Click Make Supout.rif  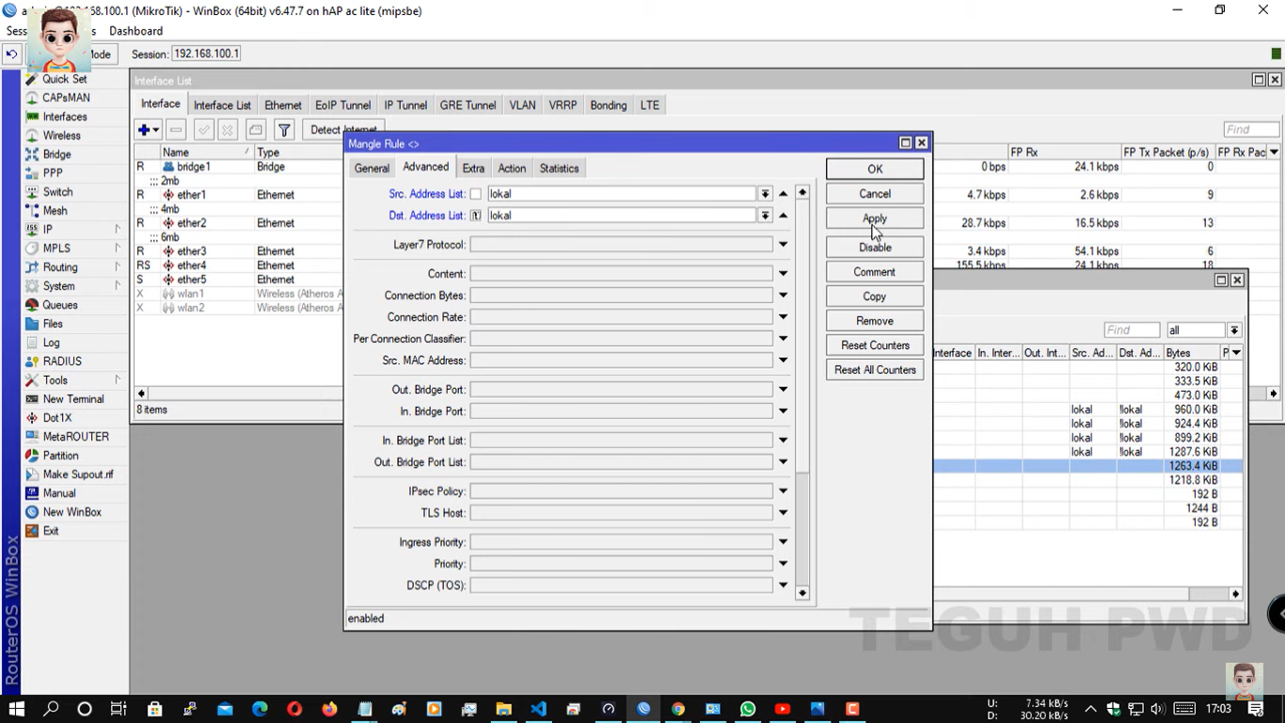click(77, 474)
